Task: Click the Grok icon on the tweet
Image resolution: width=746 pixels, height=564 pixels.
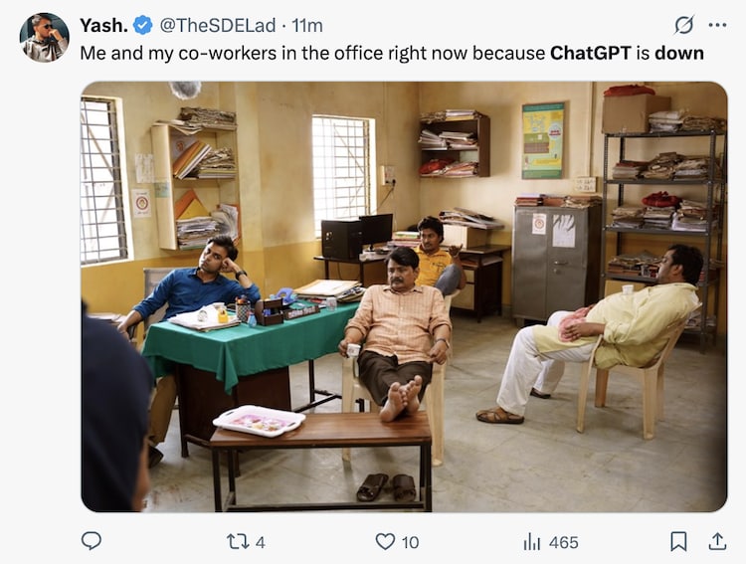Action: 684,25
